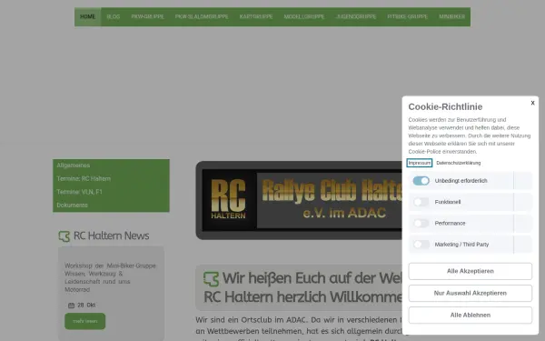Close the cookie dialog with the X
Screen dimensions: 545x341
532,103
